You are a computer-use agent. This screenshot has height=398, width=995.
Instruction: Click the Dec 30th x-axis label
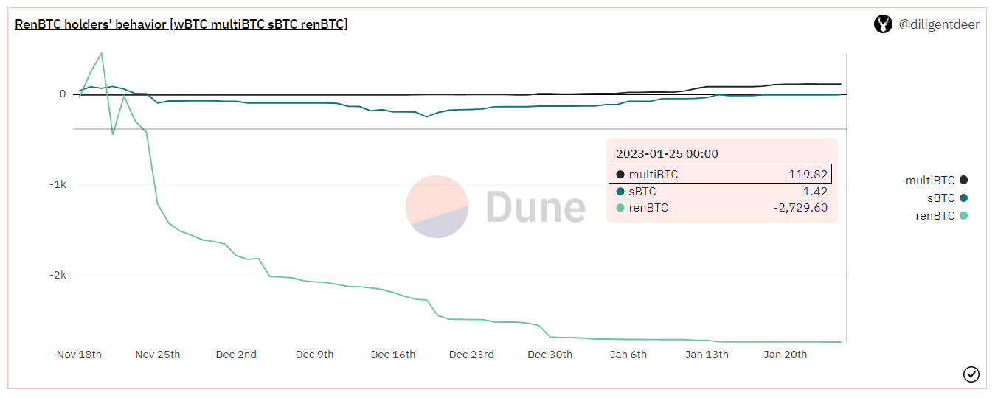549,355
